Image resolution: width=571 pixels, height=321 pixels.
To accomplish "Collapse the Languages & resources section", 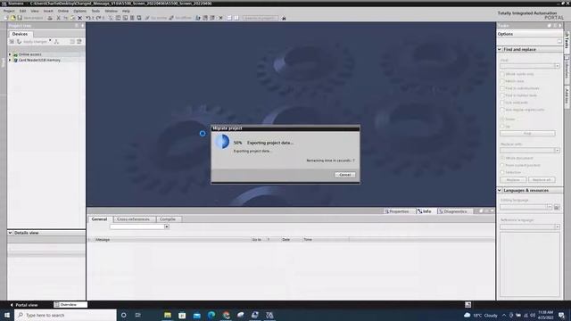I will tap(500, 190).
